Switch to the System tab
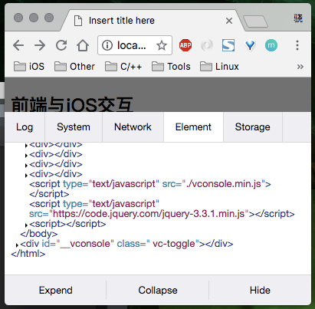 click(x=74, y=127)
